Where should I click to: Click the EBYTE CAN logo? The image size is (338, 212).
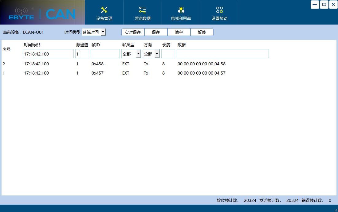(x=42, y=12)
